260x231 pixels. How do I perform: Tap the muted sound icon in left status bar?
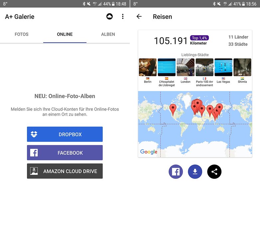(x=89, y=4)
